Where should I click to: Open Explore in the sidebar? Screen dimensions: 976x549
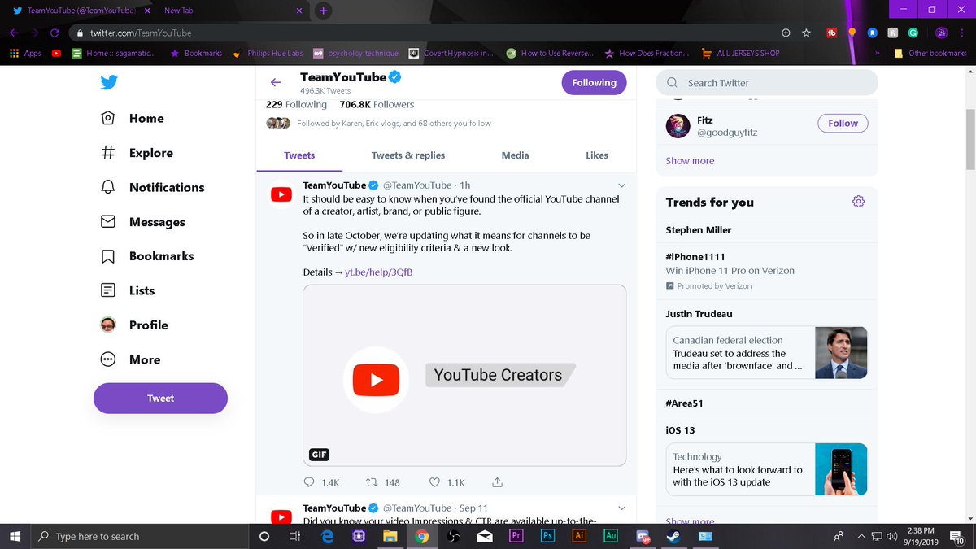click(x=136, y=153)
